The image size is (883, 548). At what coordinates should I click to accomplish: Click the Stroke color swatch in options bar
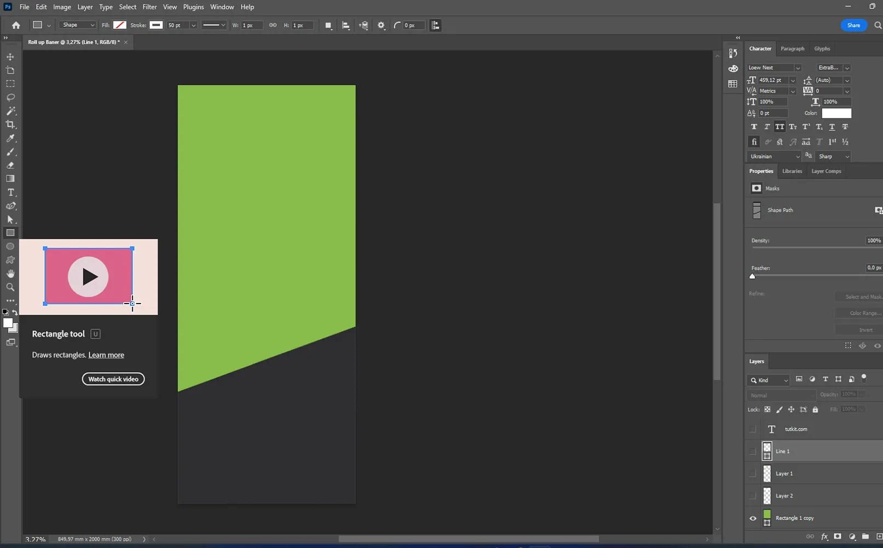[156, 25]
